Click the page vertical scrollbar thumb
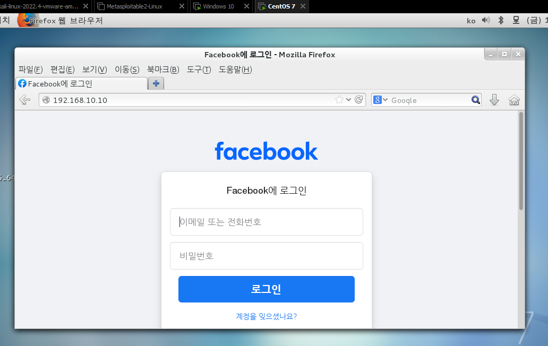This screenshot has height=346, width=548. point(521,161)
